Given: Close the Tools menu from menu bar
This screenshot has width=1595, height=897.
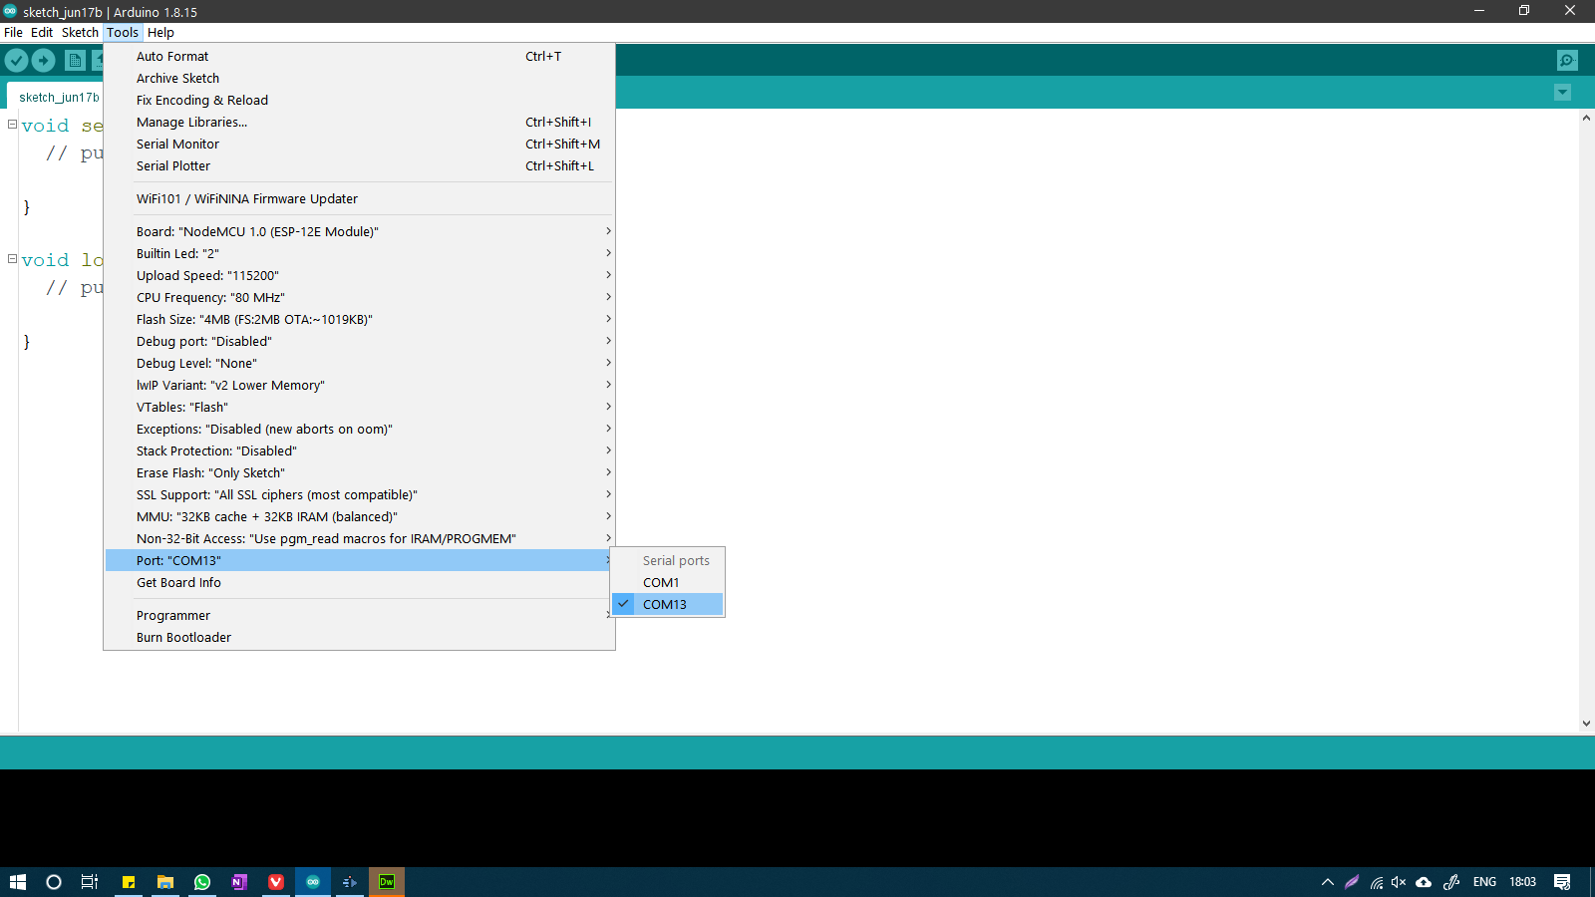Looking at the screenshot, I should pos(123,32).
